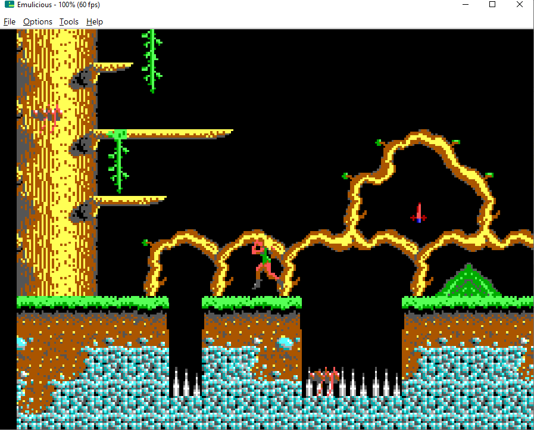Click the red dagger item sprite
Viewport: 534px width, 430px height.
(x=419, y=213)
